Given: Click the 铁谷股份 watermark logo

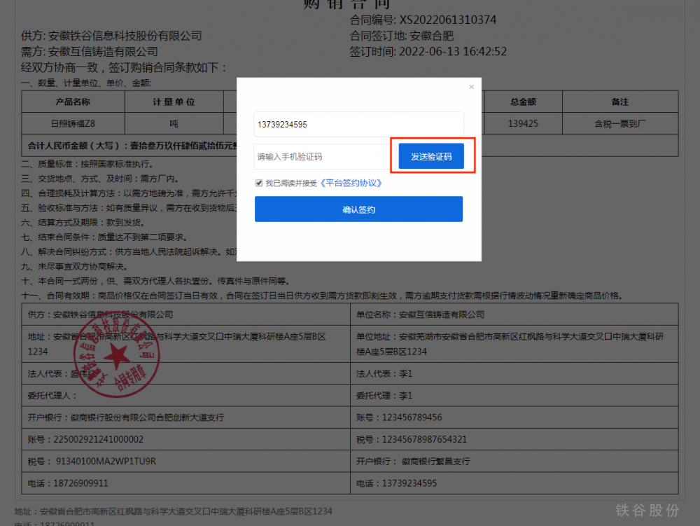Looking at the screenshot, I should pos(647,510).
